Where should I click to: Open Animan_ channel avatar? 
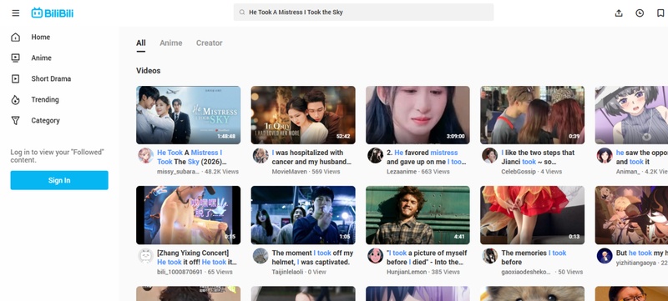click(605, 156)
